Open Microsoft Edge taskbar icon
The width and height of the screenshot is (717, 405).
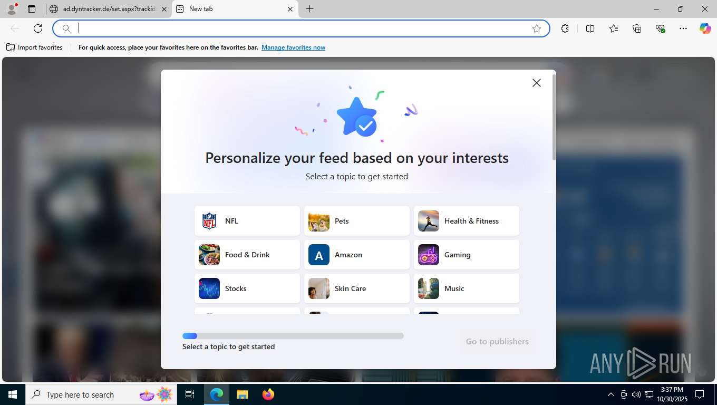(x=217, y=394)
